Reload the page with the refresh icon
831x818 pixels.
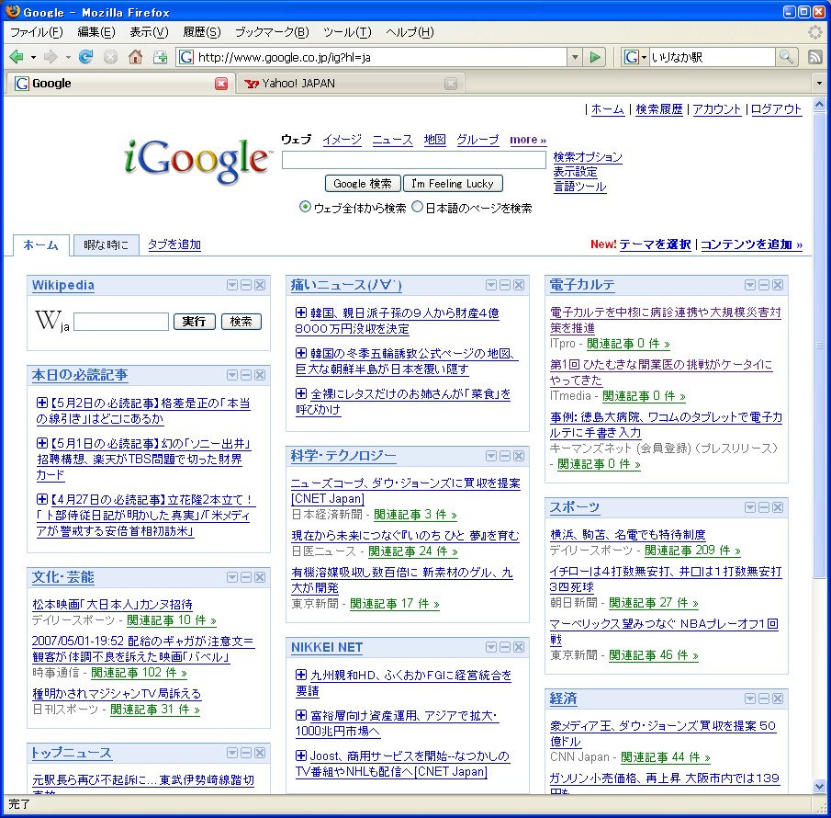(x=85, y=57)
